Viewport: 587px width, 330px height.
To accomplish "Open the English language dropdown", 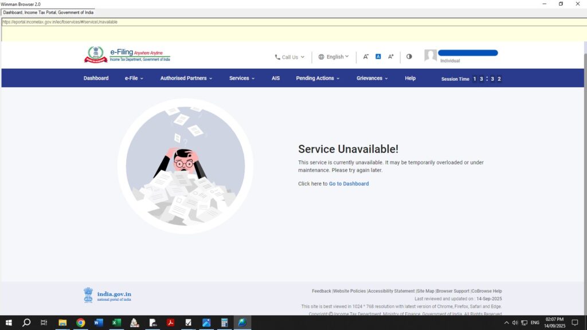I will point(334,57).
